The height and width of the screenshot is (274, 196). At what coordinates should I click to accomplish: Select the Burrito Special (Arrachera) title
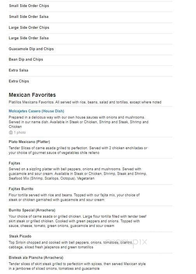[32, 210]
